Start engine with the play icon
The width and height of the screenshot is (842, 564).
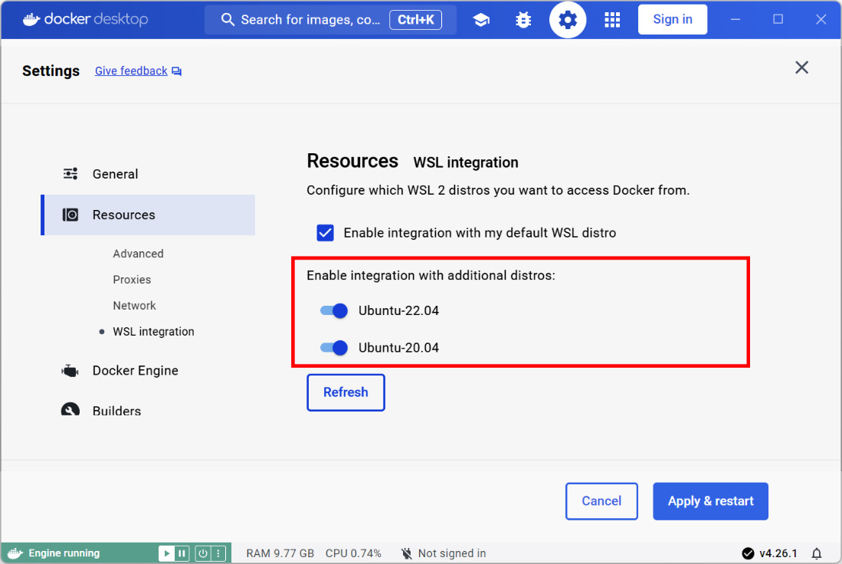(166, 553)
